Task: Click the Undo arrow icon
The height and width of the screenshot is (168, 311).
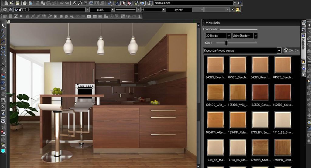Action: 62,3
